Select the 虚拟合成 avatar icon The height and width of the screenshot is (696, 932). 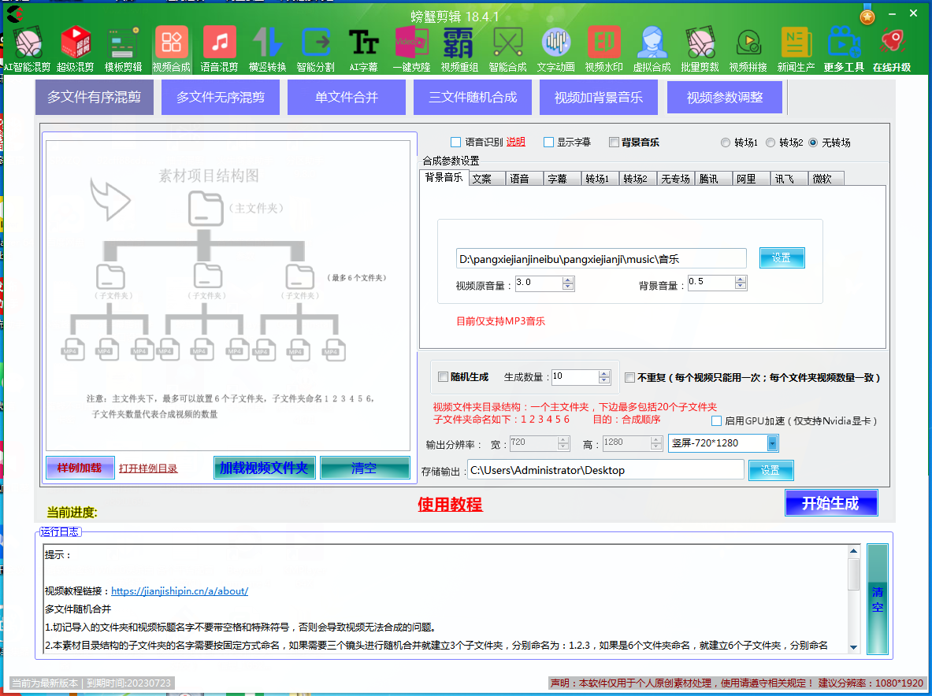tap(652, 50)
